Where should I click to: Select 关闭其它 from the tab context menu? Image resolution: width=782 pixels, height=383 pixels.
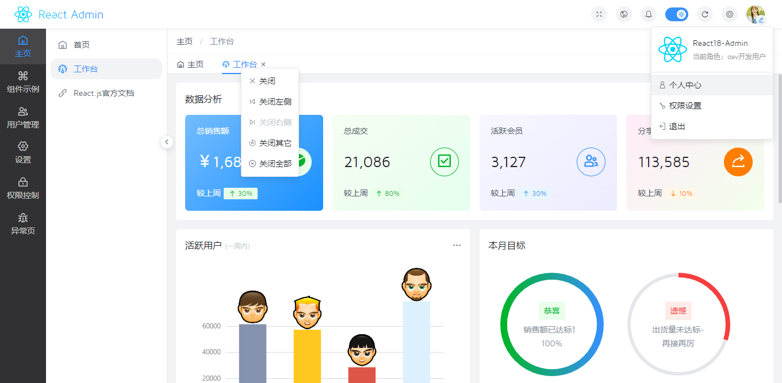pyautogui.click(x=270, y=142)
